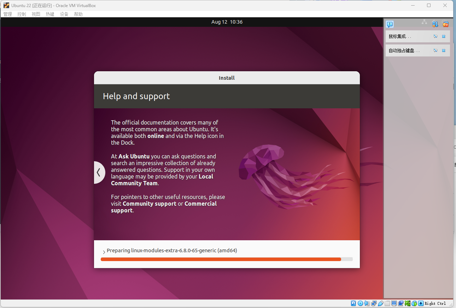This screenshot has height=308, width=456.
Task: Click the mute-bubble icon on 鼠标集成 notification
Action: [x=435, y=36]
